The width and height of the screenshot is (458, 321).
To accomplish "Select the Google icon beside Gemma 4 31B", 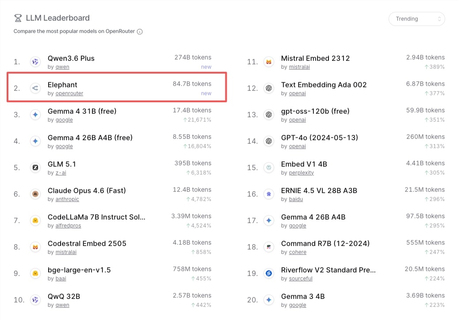I will (x=35, y=115).
